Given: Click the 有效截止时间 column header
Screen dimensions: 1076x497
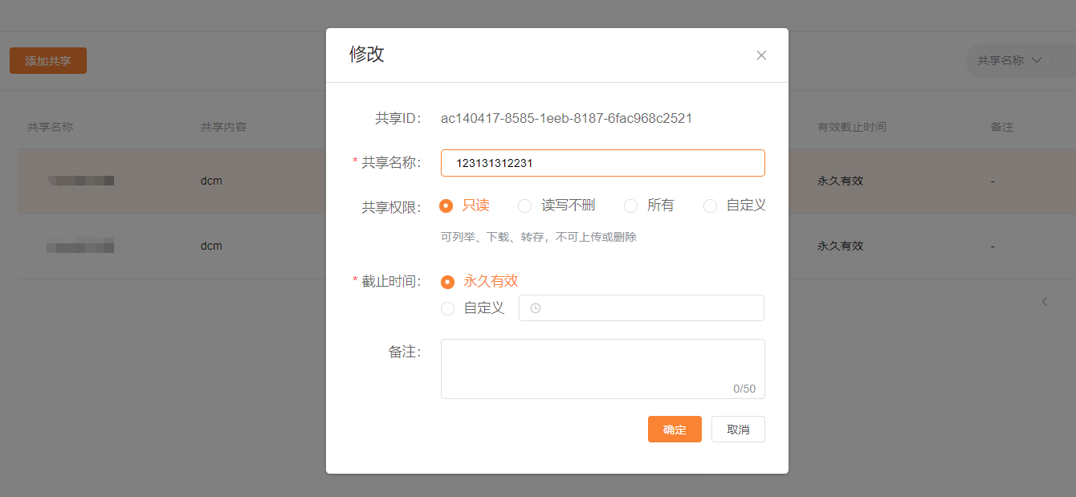Looking at the screenshot, I should 852,127.
